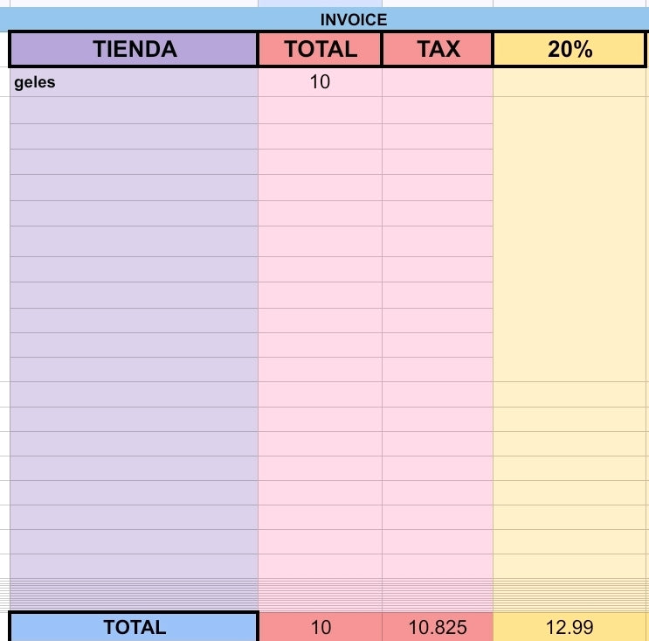Select the empty 20% cell in geles row
Screen dimensions: 649x641
570,82
